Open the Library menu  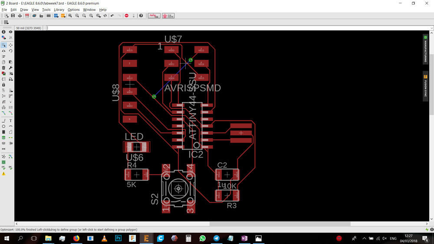pyautogui.click(x=59, y=10)
